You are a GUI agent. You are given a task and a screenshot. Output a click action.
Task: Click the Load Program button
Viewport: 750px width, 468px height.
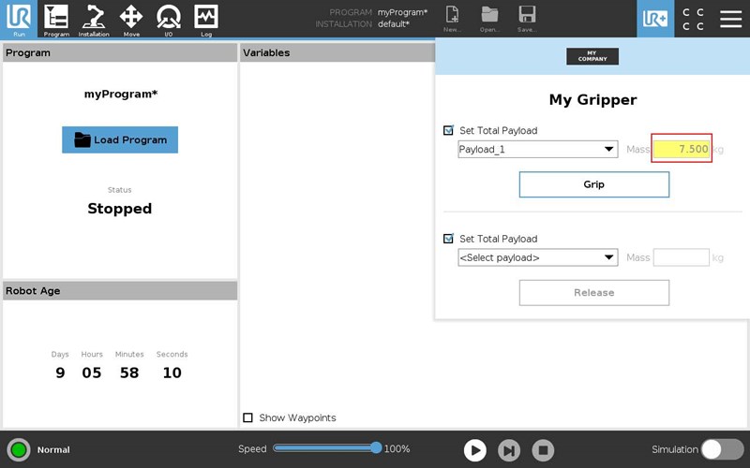coord(120,140)
